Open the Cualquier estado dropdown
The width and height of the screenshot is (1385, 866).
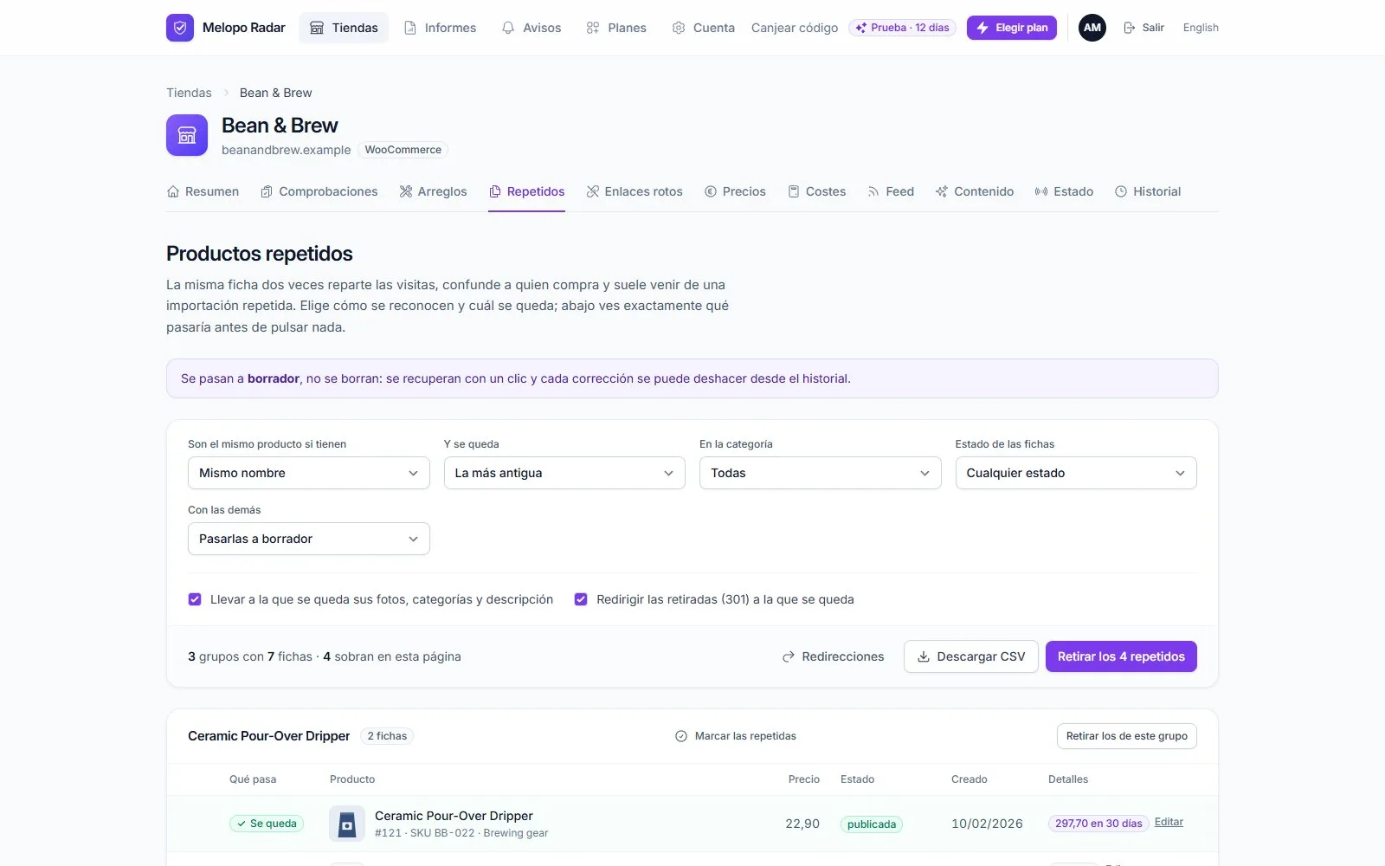pyautogui.click(x=1076, y=473)
